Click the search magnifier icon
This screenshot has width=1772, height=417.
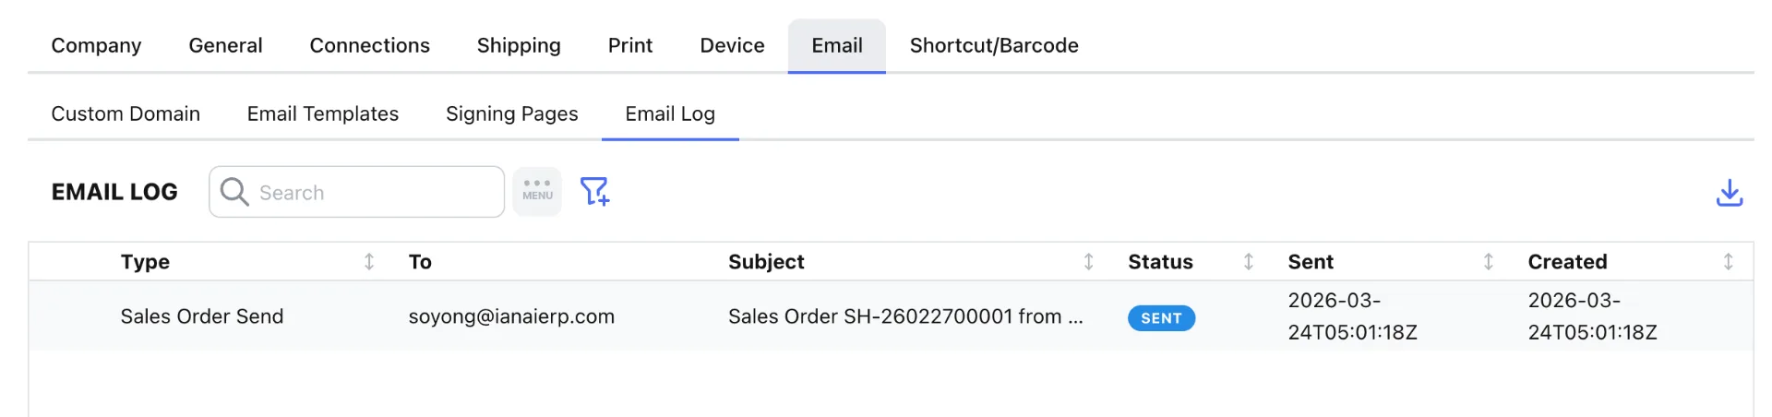[x=234, y=192]
